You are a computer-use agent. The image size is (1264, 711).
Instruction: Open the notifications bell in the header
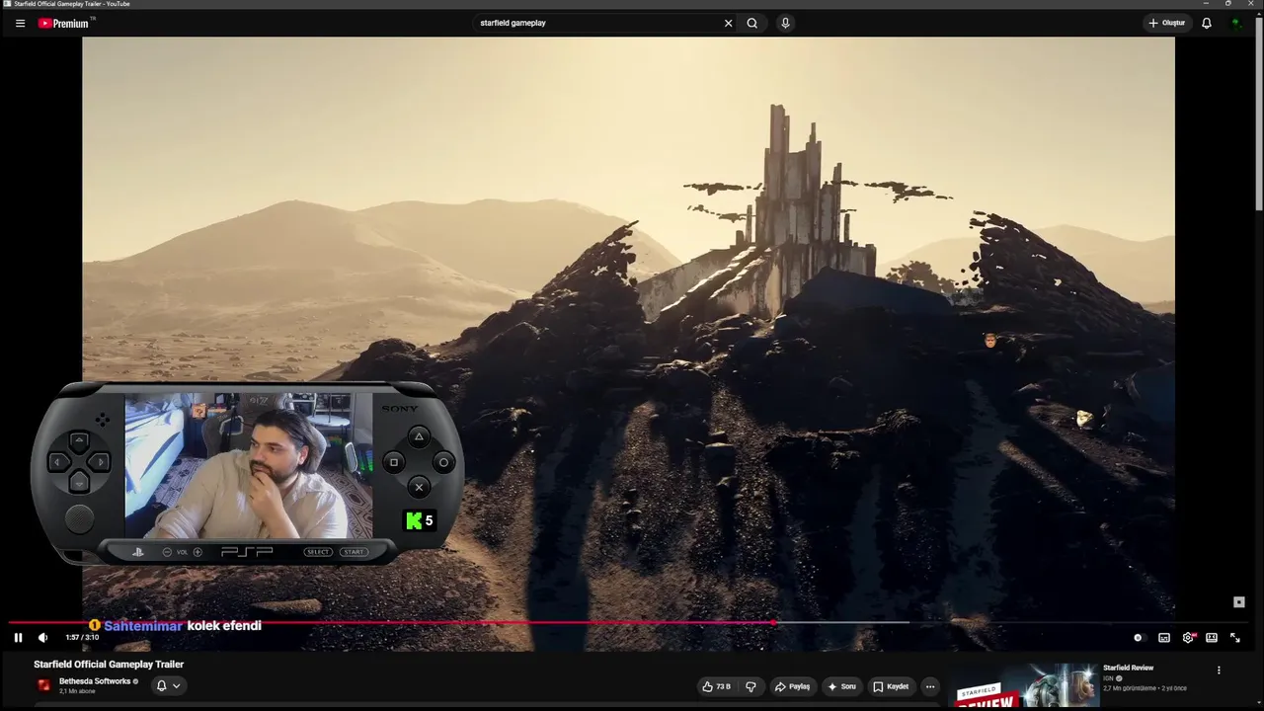pyautogui.click(x=1207, y=23)
